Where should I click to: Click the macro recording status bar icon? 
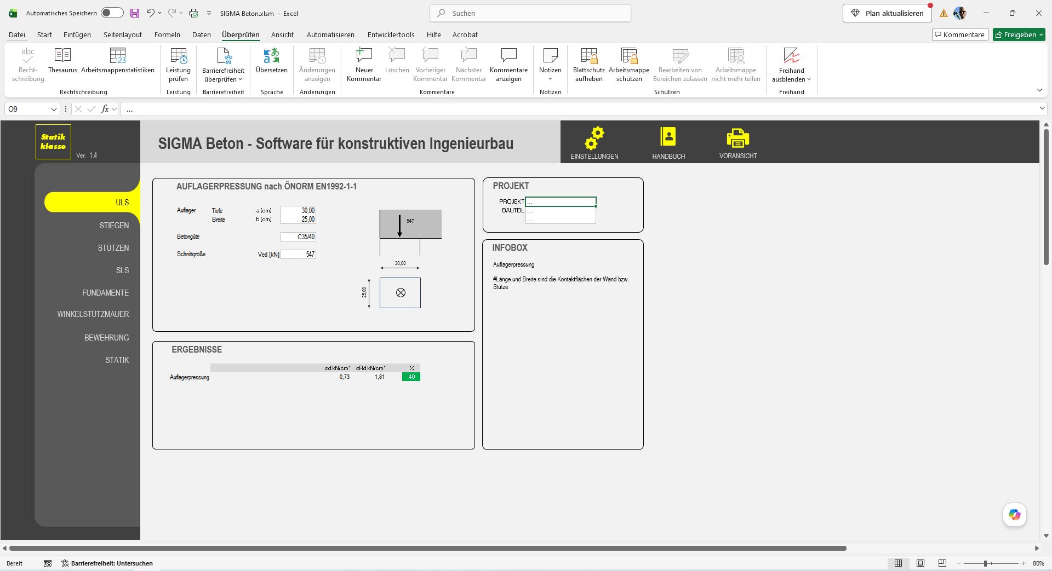48,563
